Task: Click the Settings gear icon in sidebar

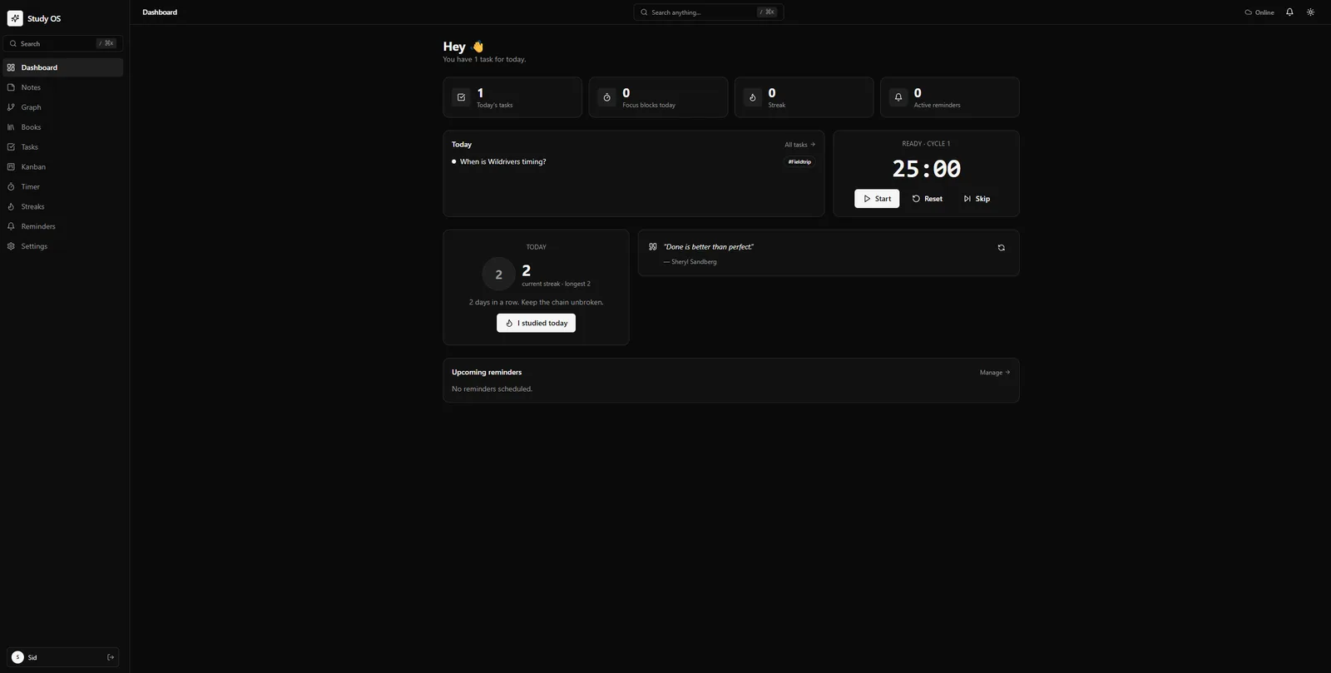Action: tap(11, 246)
